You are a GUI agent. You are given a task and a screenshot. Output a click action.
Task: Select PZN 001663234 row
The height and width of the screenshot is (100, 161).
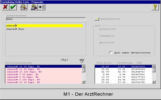123,69
